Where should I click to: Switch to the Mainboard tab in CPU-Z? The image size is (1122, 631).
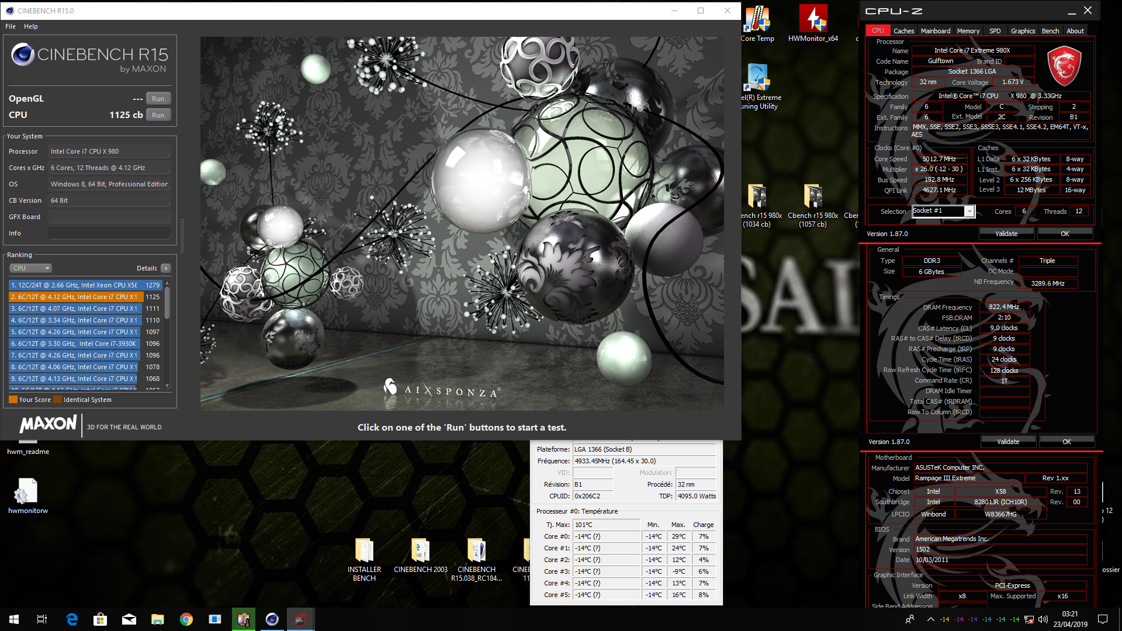[936, 31]
